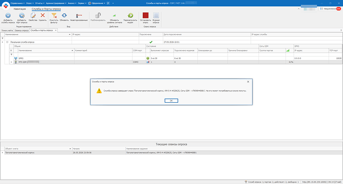Expand the current session row arrow
The width and height of the screenshot is (343, 184).
2,153
